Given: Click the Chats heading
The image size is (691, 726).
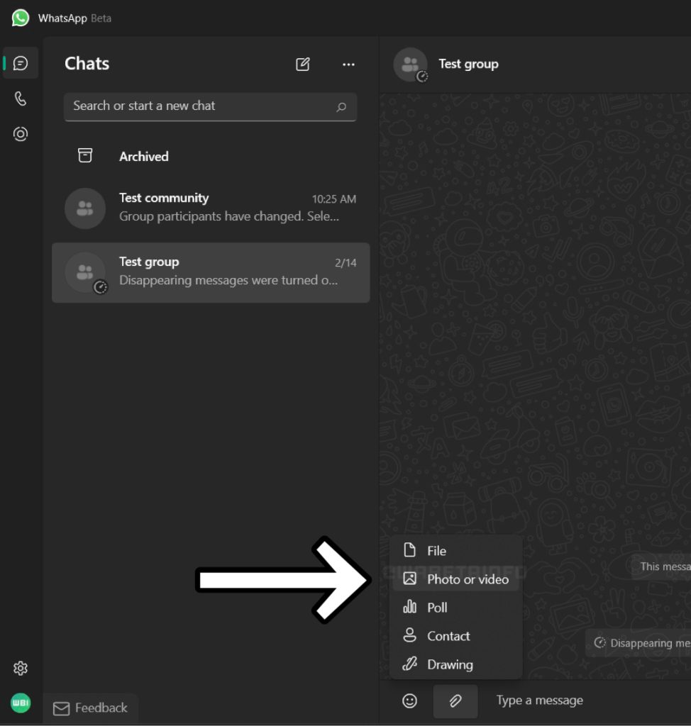Looking at the screenshot, I should 87,63.
